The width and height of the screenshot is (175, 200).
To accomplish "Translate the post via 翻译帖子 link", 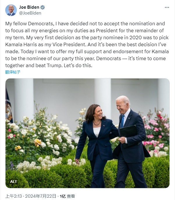I will click(x=13, y=72).
